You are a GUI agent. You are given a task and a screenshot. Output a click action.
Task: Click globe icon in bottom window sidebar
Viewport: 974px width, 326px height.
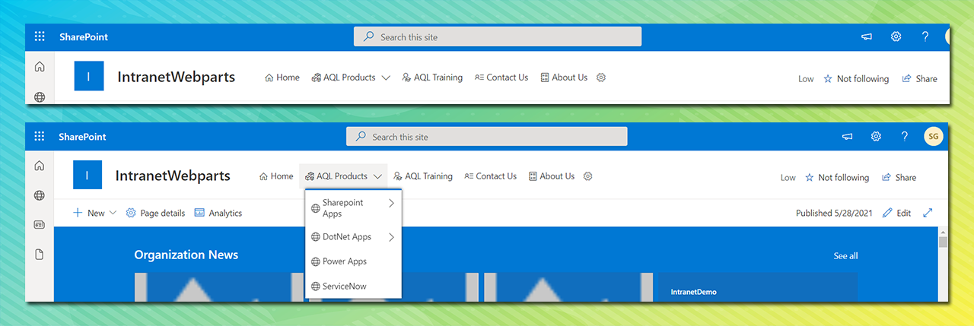click(40, 195)
